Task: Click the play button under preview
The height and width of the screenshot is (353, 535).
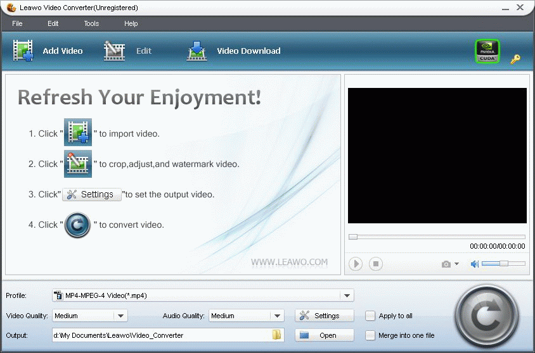Action: [355, 264]
